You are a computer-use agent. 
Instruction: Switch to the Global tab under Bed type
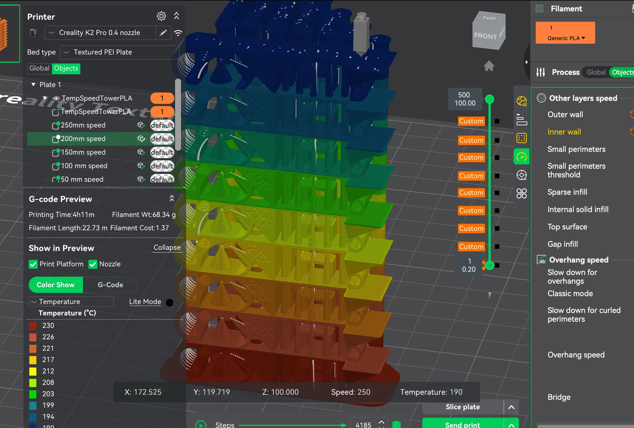pos(39,68)
